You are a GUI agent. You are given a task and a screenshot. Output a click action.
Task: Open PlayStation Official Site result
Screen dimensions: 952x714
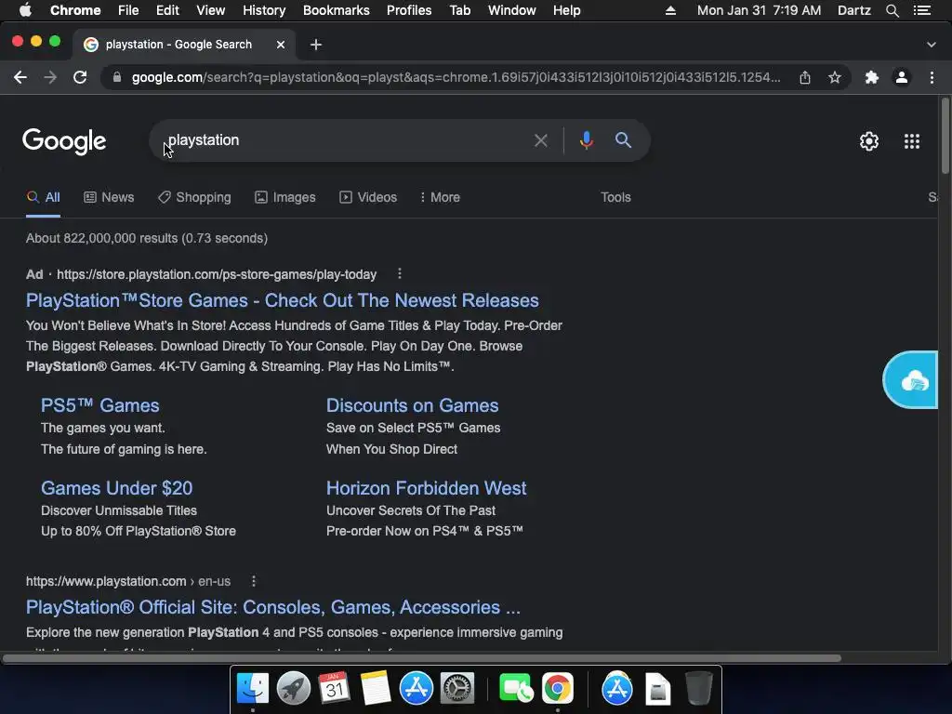[x=273, y=607]
